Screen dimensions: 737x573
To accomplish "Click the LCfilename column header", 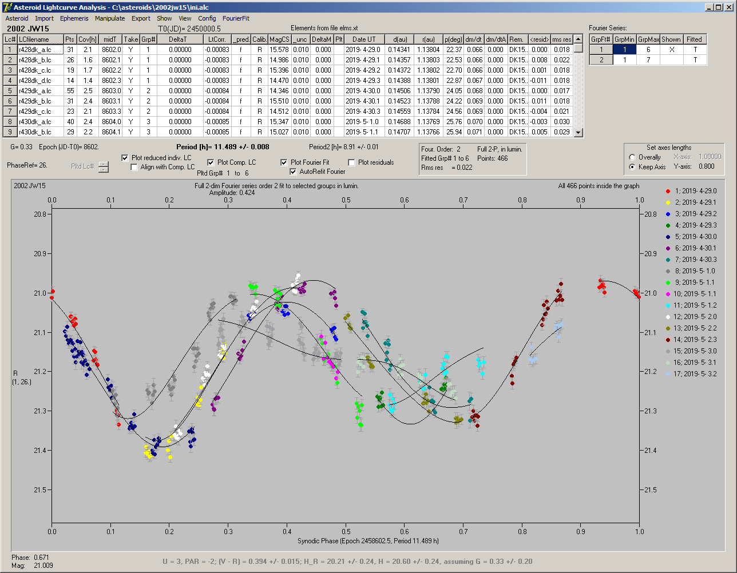I will (40, 39).
